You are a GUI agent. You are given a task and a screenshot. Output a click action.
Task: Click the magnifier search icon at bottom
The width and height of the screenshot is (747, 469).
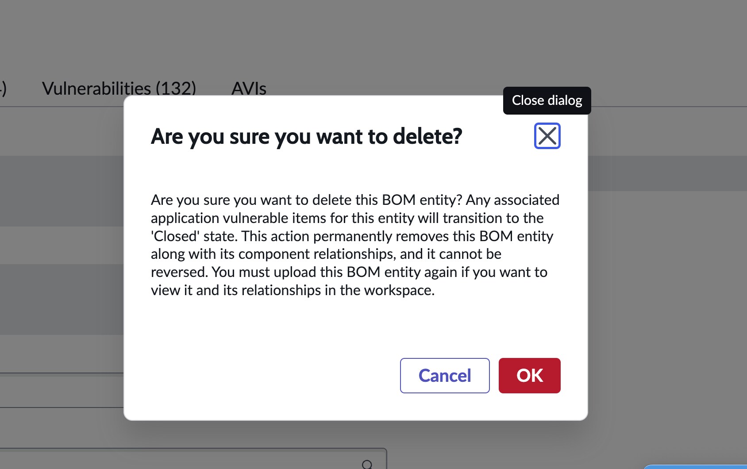tap(367, 464)
